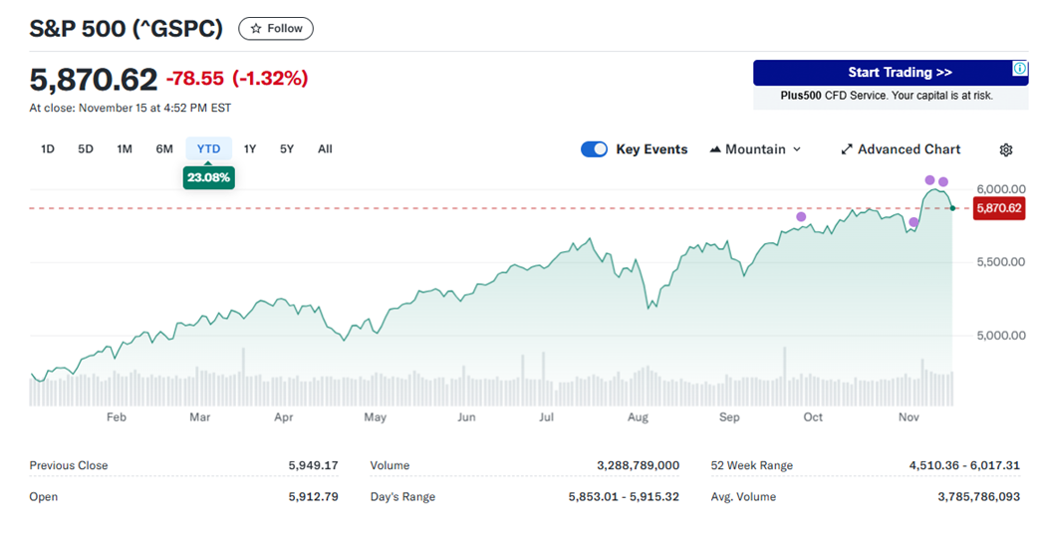
Task: Select the 1M time range
Action: 125,148
